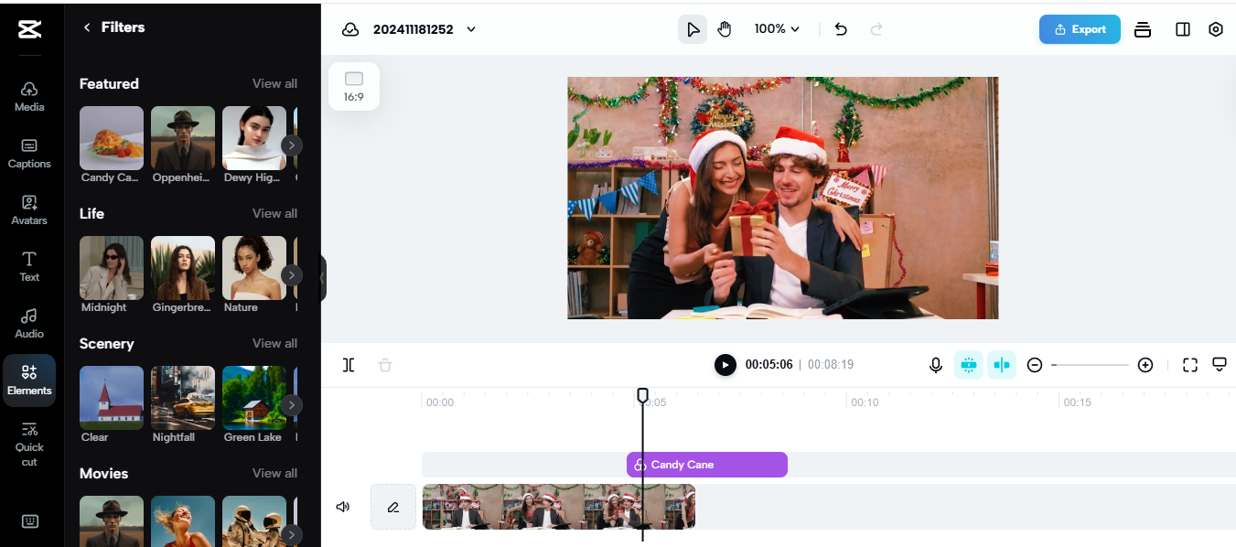Select the Candy Cane filter clip
Screen dimensions: 1236x547
click(707, 465)
